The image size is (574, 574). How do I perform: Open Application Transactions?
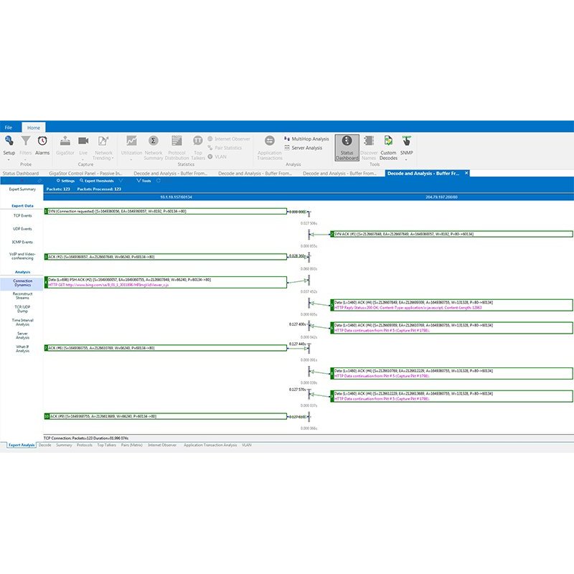coord(270,148)
